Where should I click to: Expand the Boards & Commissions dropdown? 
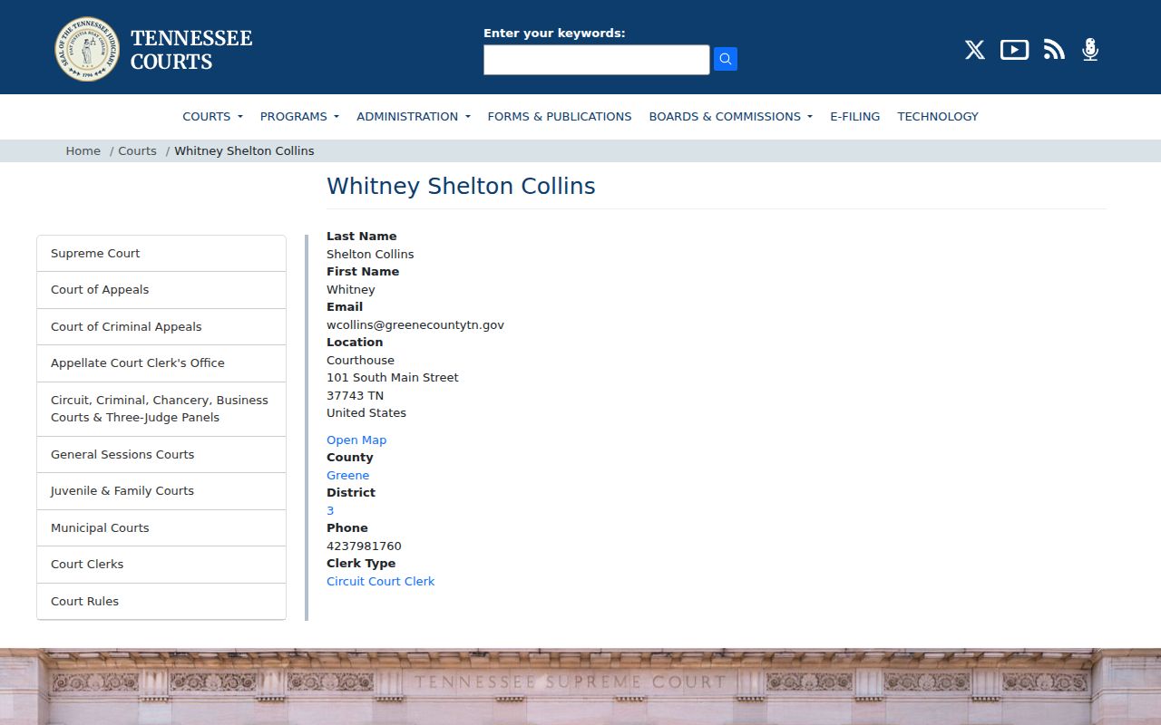click(730, 116)
